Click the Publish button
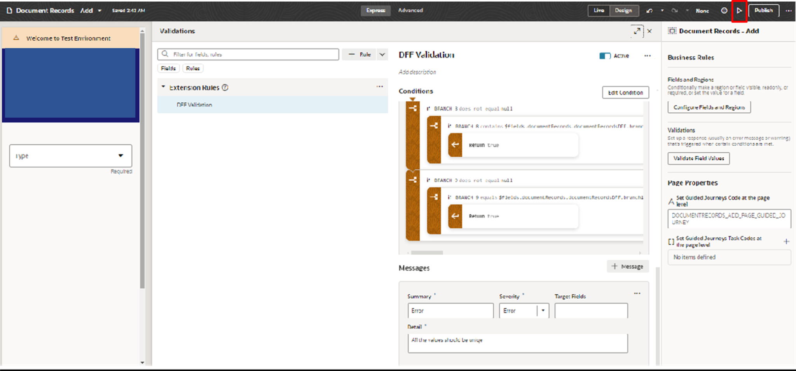The image size is (796, 371). (763, 10)
